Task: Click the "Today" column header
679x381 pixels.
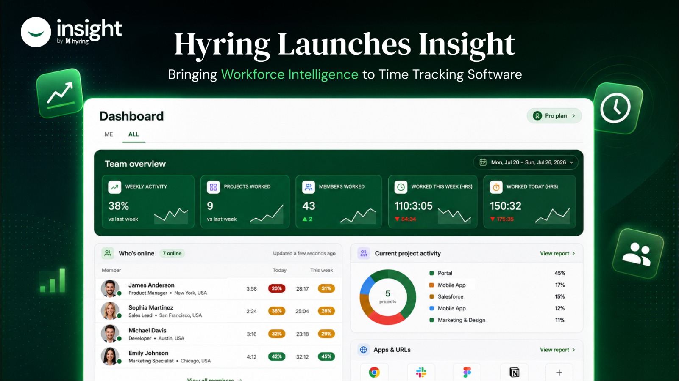Action: [279, 270]
